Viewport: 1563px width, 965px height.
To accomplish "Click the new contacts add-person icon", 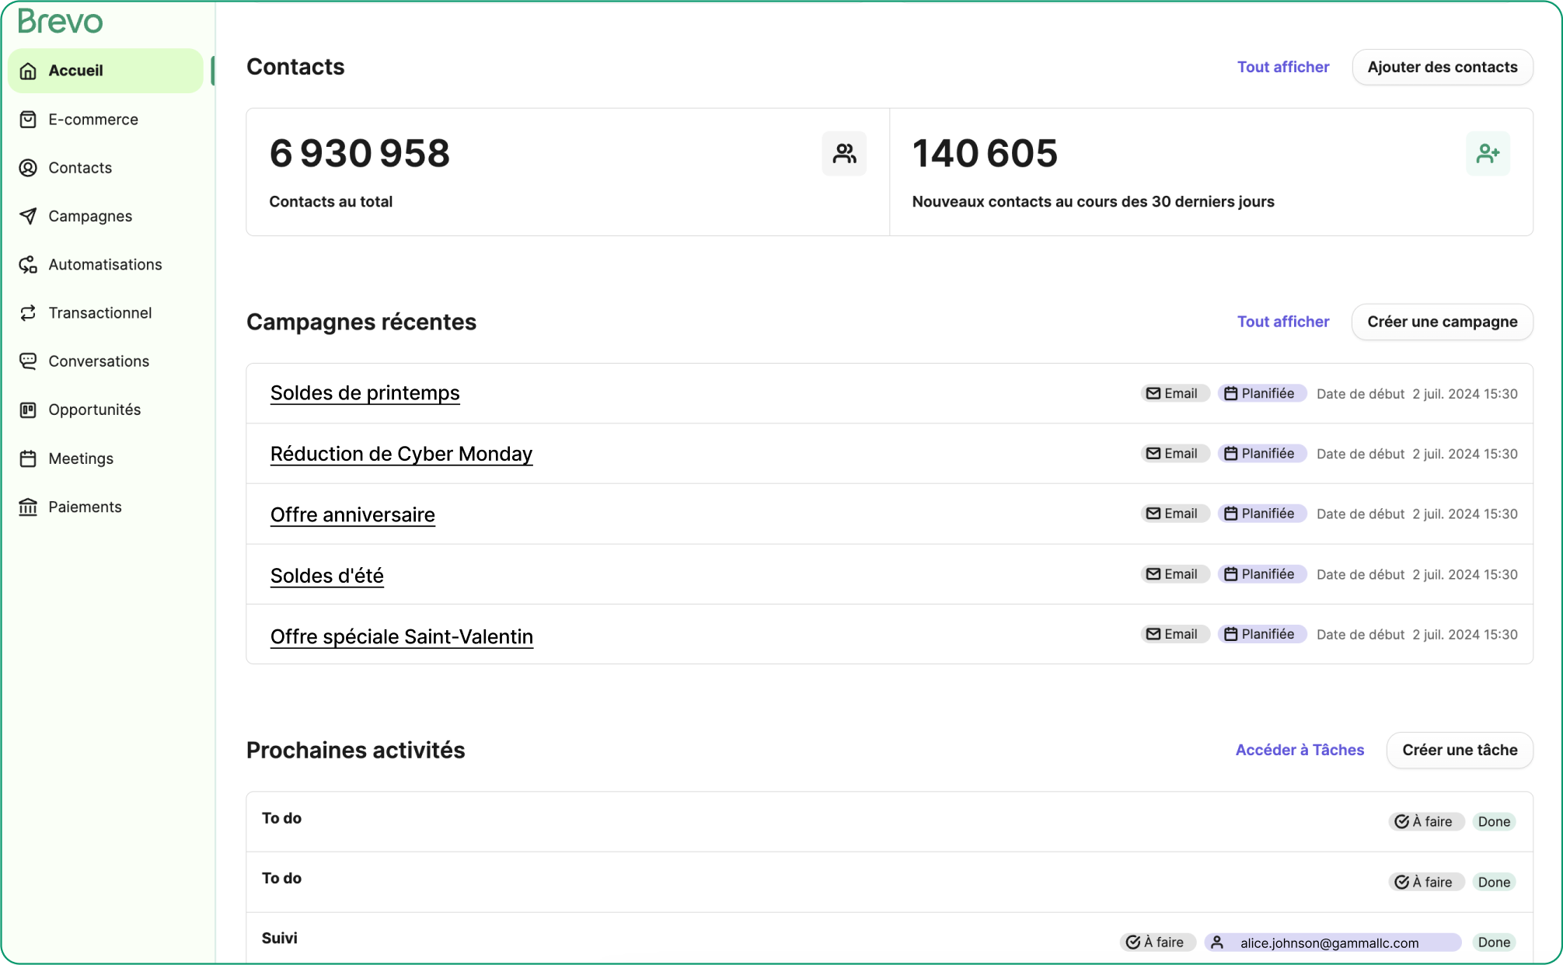I will (1487, 153).
